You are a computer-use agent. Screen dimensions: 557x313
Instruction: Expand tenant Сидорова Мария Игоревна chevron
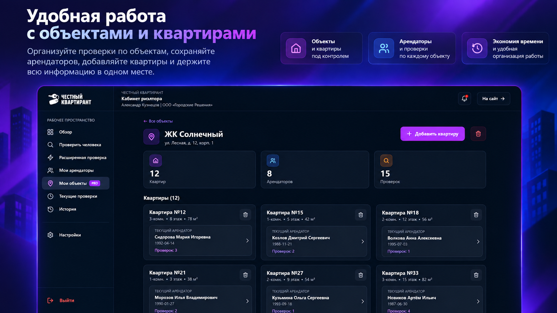pyautogui.click(x=247, y=240)
